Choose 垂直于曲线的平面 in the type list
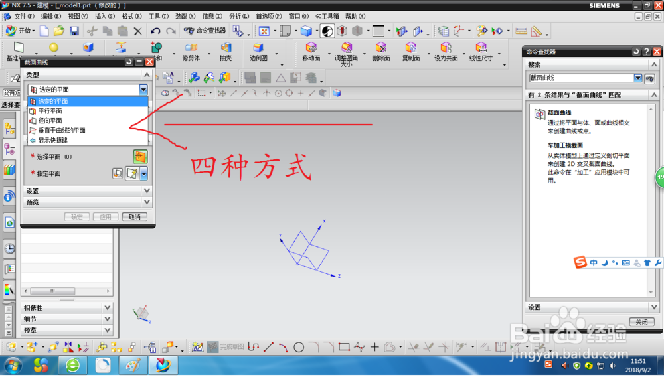 (88, 130)
